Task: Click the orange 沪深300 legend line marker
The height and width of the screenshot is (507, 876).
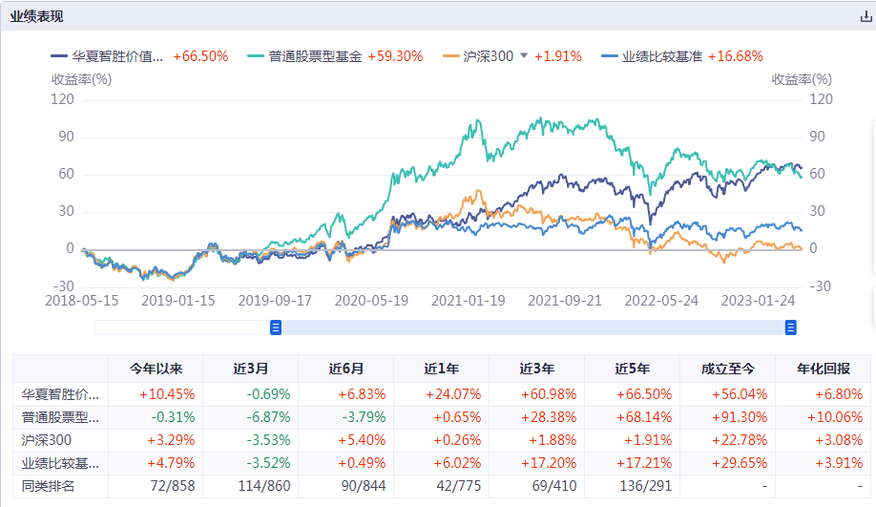Action: [451, 57]
